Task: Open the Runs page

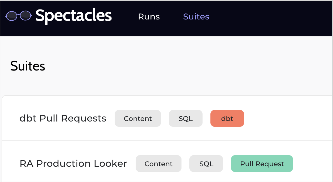Action: 149,17
